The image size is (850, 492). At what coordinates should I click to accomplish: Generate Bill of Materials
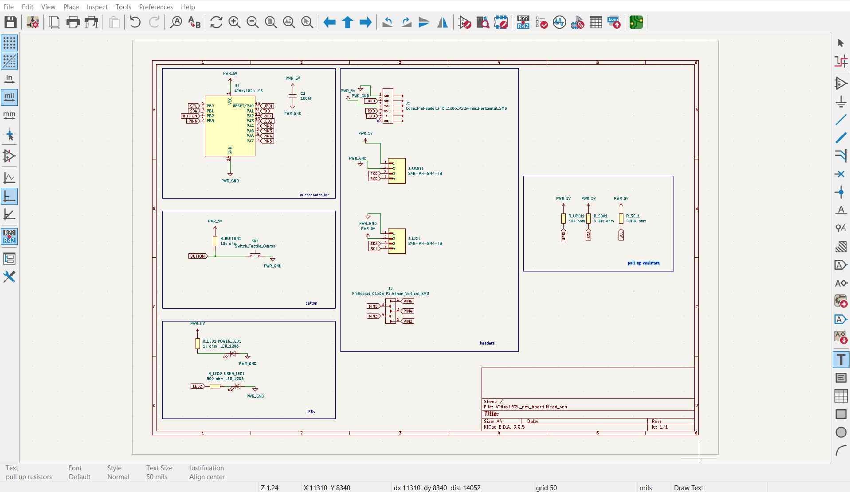click(614, 22)
